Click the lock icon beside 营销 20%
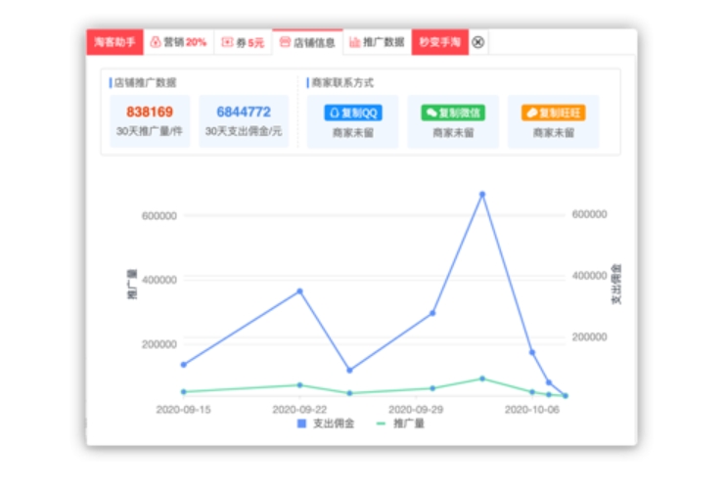725x491 pixels. click(156, 42)
